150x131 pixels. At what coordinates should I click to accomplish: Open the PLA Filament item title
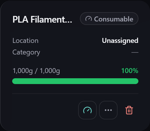(42, 19)
